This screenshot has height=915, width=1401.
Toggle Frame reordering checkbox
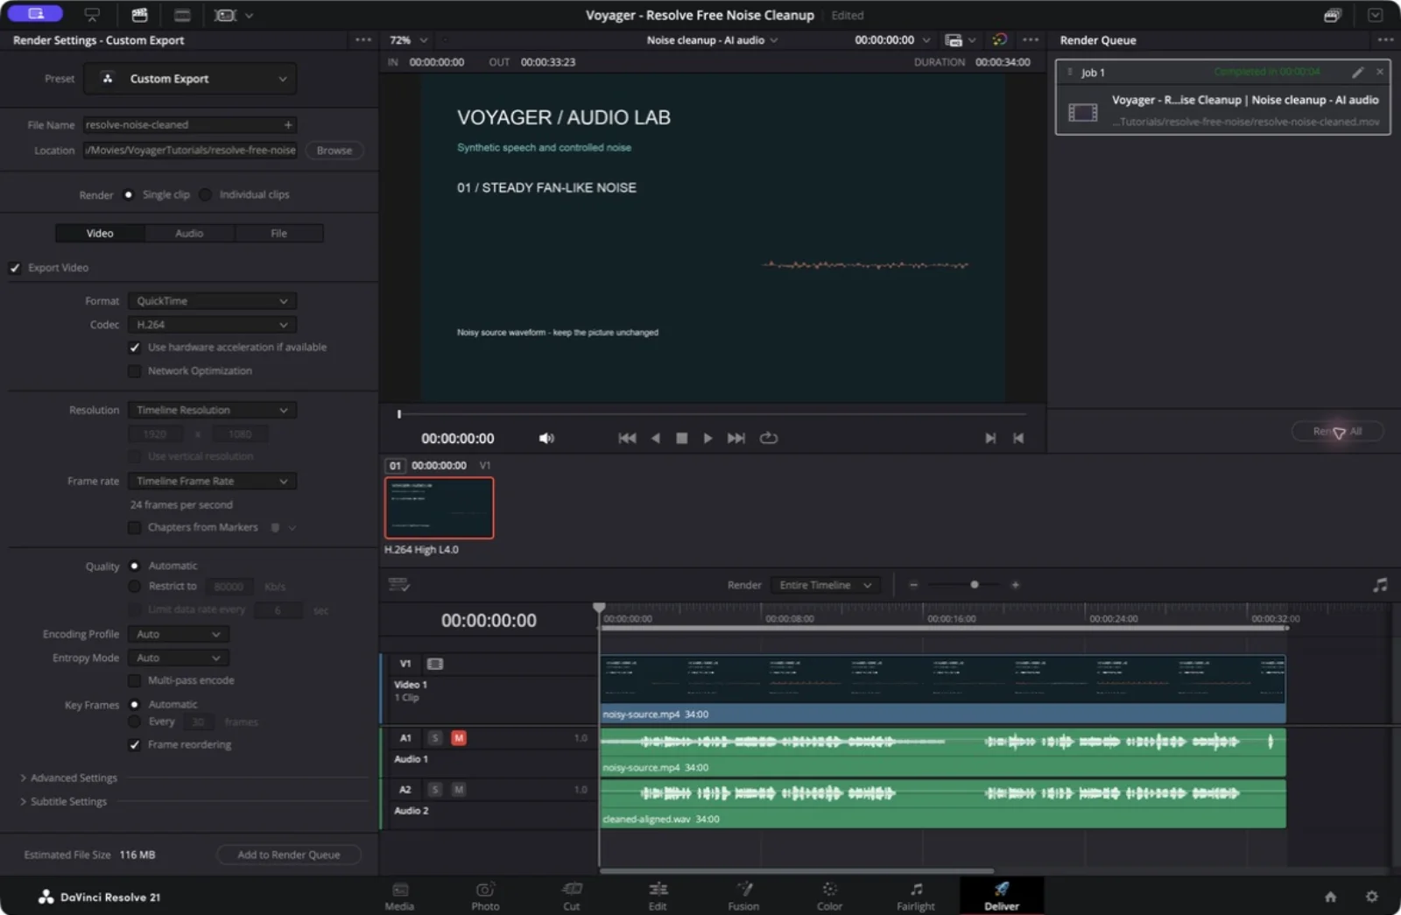point(135,745)
